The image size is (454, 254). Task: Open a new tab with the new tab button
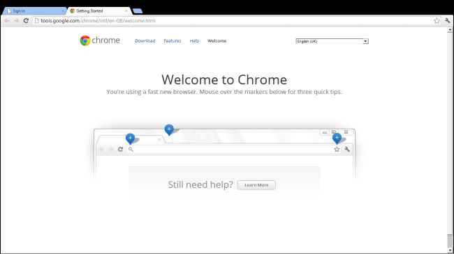138,11
